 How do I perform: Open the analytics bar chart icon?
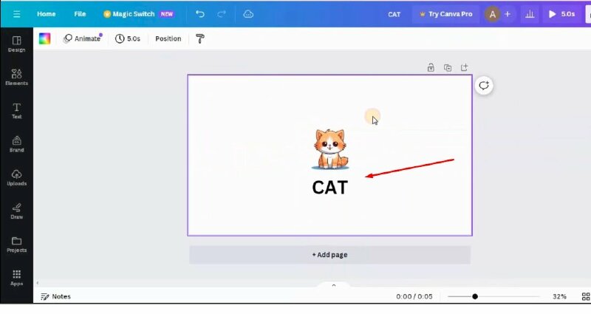coord(529,14)
